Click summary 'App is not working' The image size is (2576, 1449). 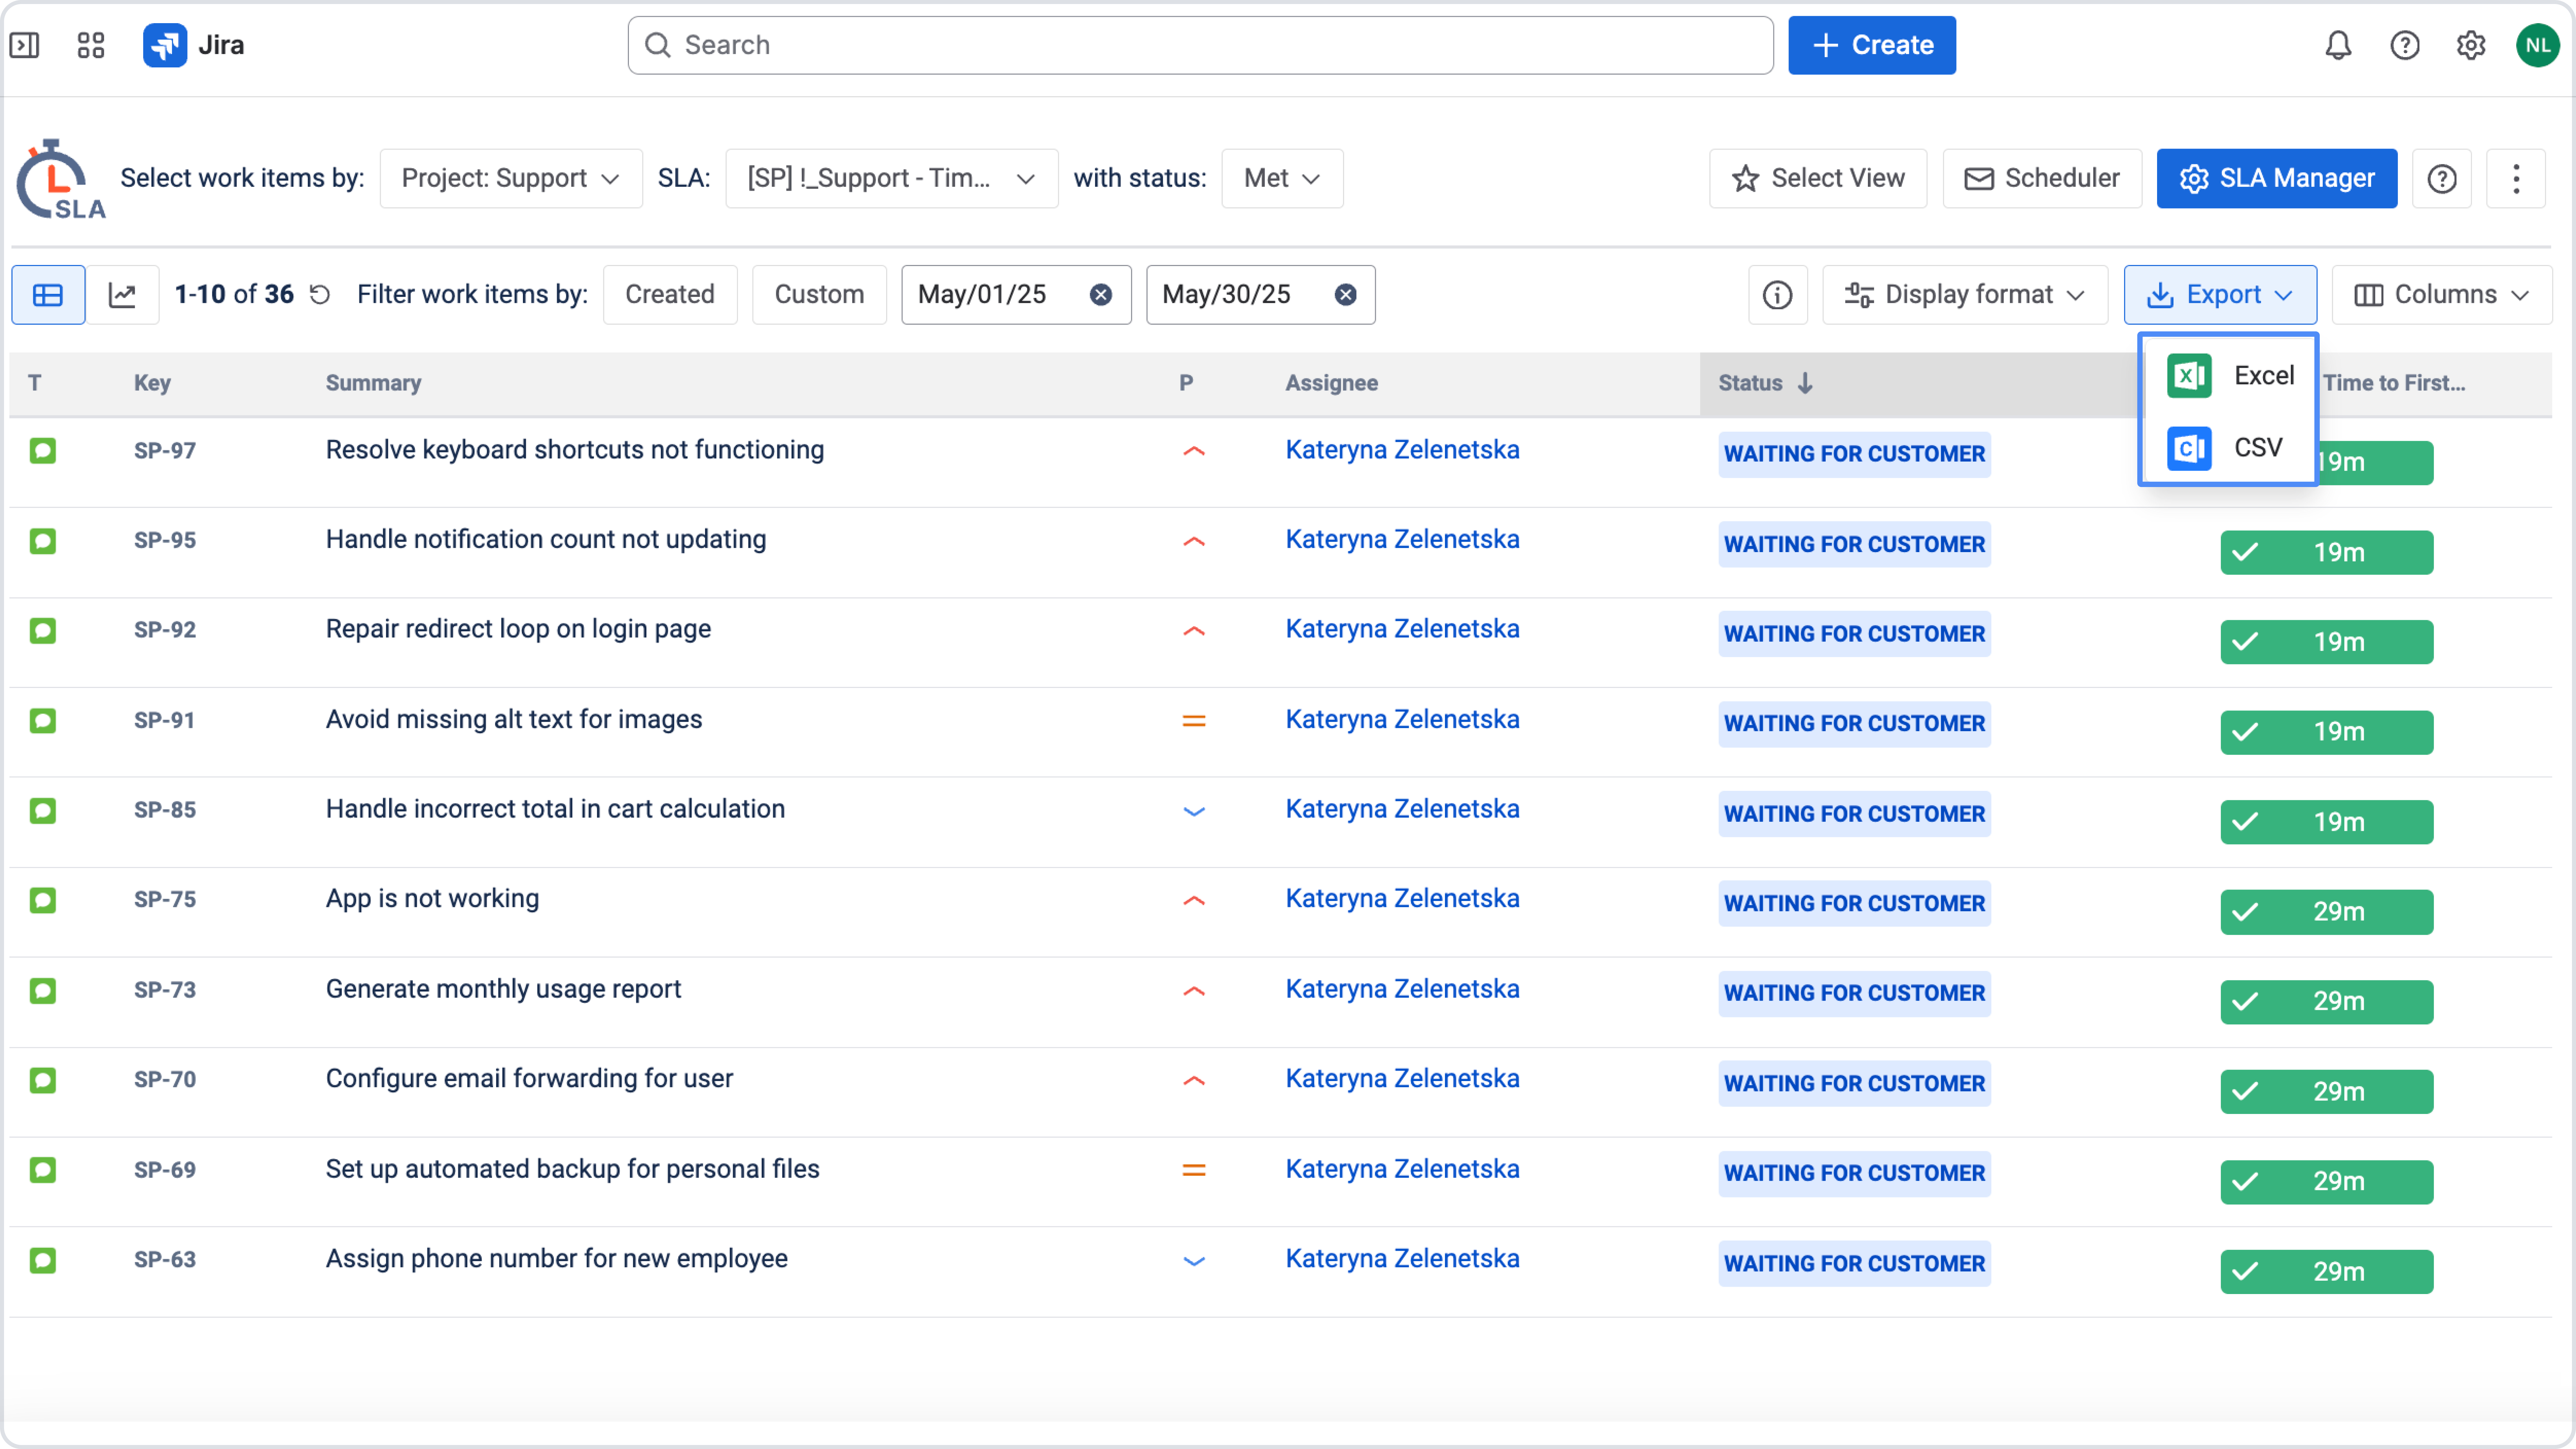[432, 899]
